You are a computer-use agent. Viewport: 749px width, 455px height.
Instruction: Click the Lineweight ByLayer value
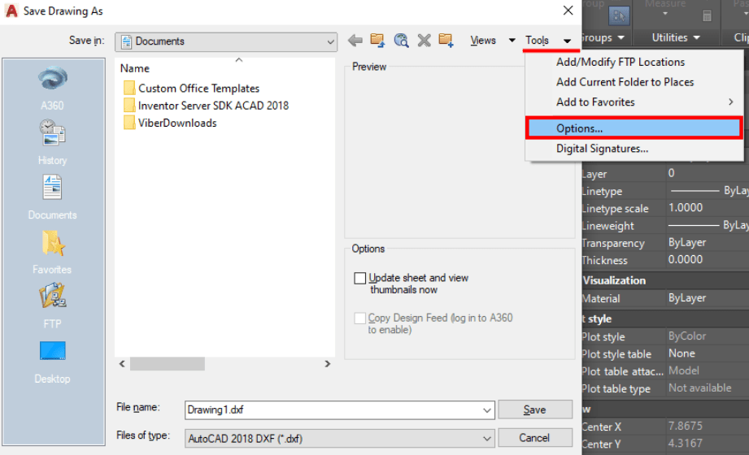[x=708, y=225]
